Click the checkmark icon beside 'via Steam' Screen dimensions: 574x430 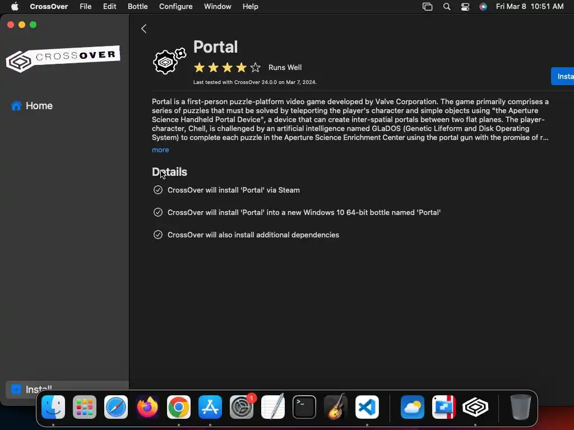pos(158,190)
